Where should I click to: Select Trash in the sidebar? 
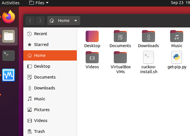pyautogui.click(x=50, y=131)
